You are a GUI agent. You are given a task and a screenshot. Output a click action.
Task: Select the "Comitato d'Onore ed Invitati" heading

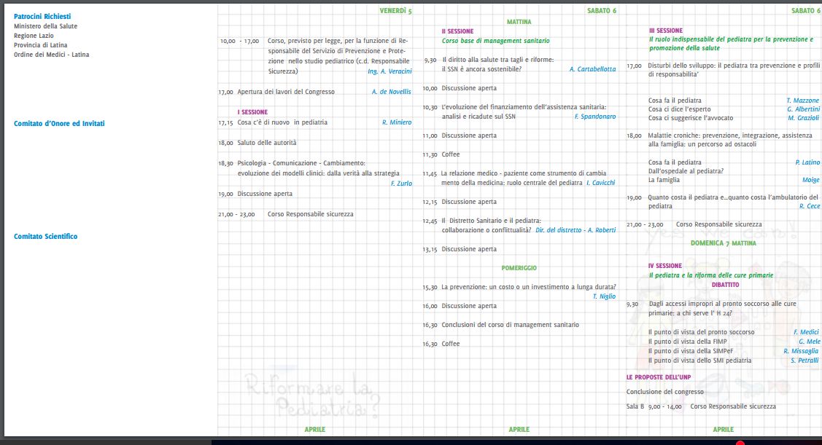[x=59, y=124]
